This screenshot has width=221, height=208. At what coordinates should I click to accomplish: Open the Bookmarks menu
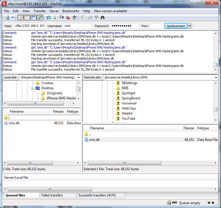[71, 11]
